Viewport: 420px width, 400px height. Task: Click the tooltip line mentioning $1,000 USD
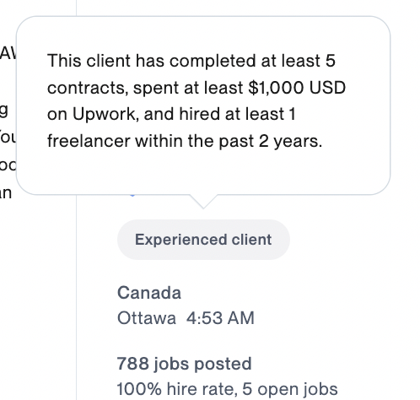[x=197, y=88]
